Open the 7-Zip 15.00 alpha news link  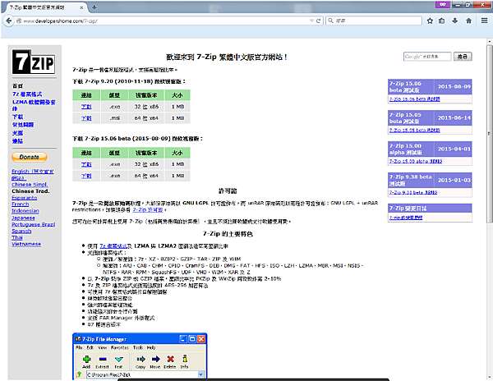click(x=416, y=161)
